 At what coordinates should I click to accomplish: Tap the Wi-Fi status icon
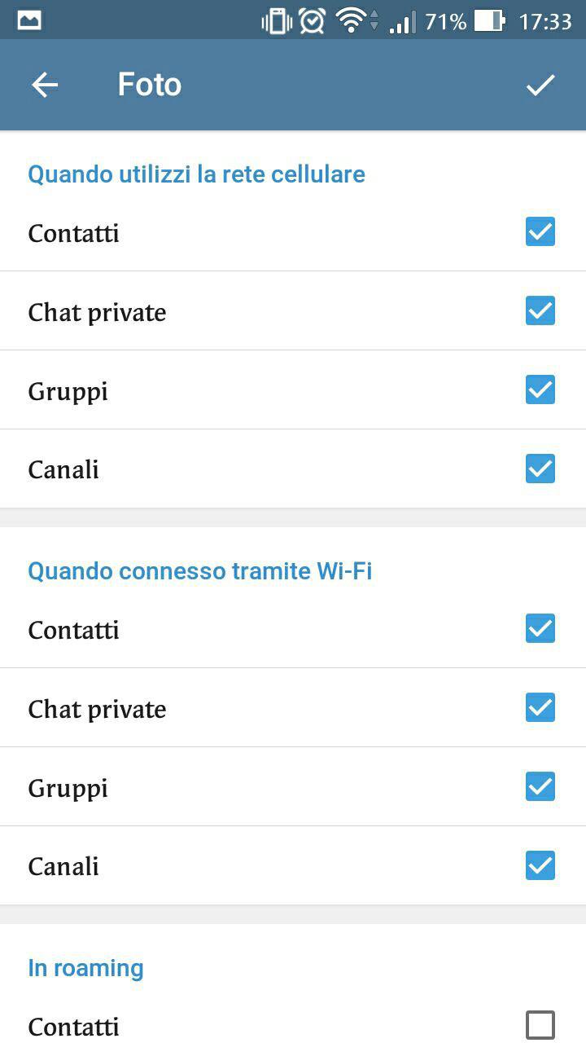pos(352,20)
